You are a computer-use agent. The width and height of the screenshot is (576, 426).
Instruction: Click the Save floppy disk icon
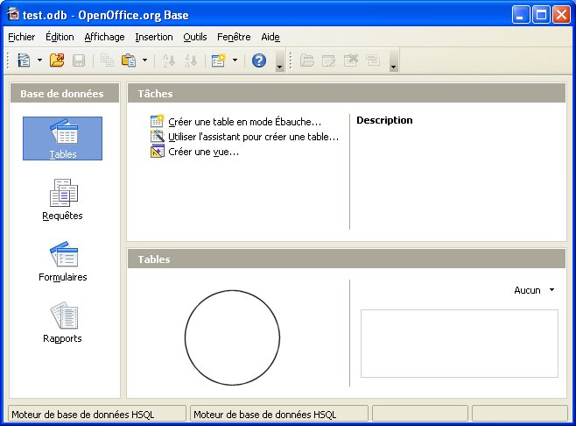tap(79, 60)
